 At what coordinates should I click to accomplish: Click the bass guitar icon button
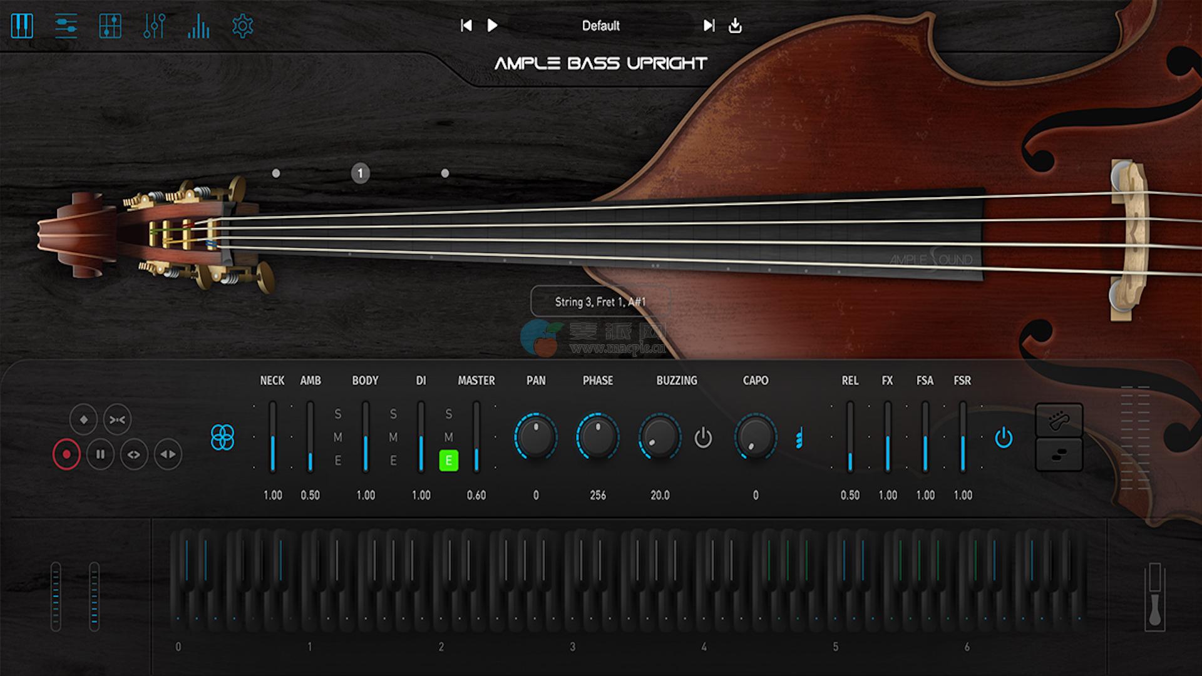click(x=1059, y=420)
